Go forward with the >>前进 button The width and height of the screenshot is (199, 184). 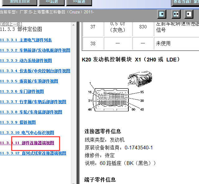click(x=79, y=2)
